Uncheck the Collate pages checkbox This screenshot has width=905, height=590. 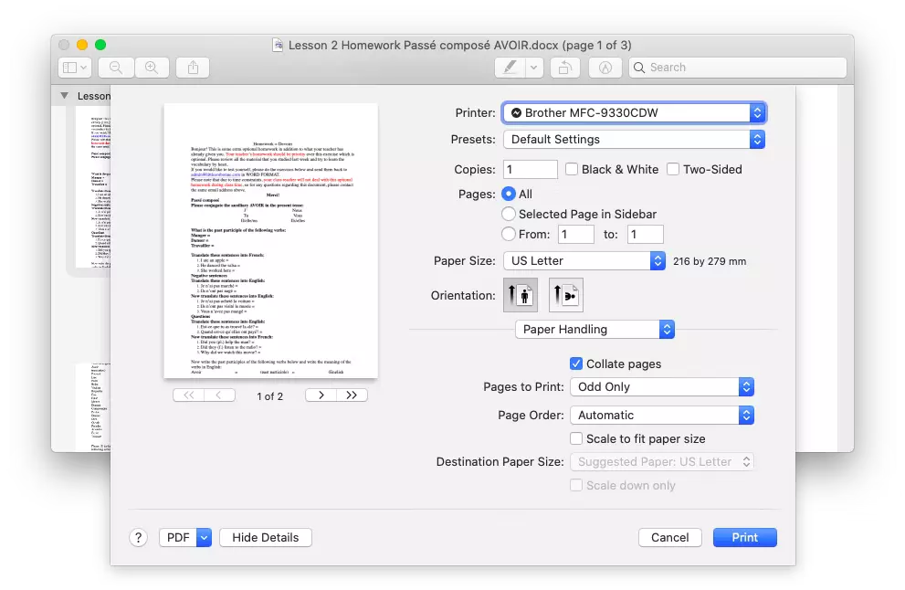point(576,363)
